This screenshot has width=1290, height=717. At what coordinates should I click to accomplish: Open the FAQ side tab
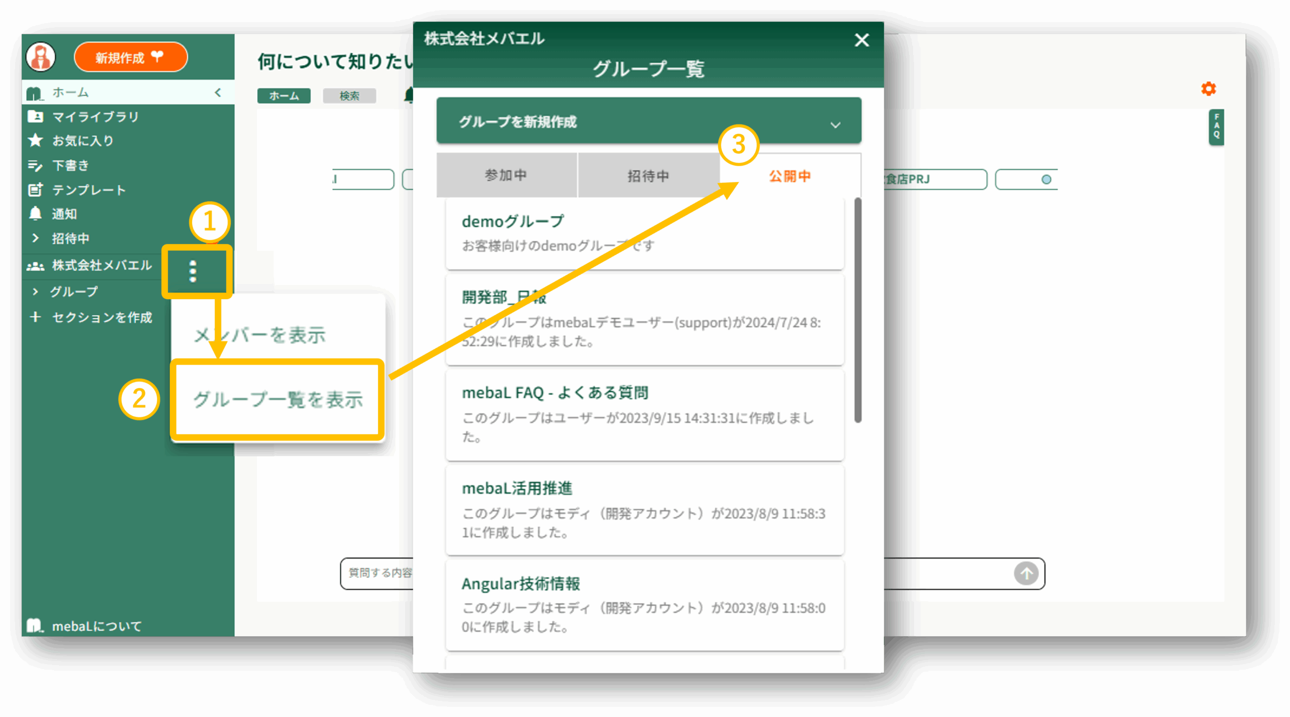(1216, 127)
